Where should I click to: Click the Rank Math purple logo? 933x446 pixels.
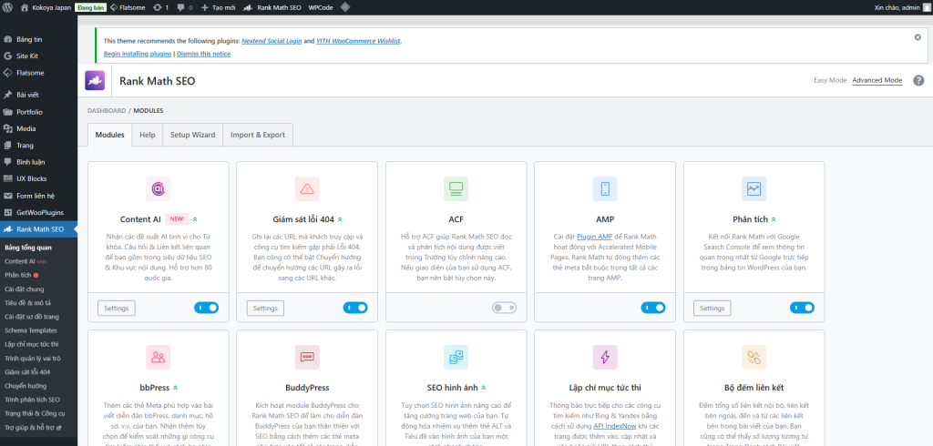pos(95,80)
